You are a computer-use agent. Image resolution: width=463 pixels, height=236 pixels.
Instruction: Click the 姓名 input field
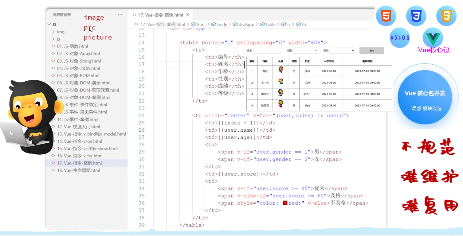point(267,51)
